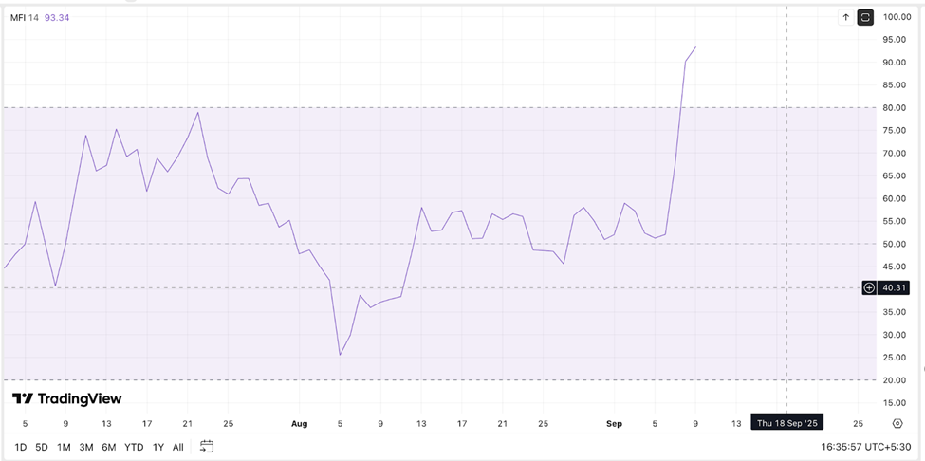Open chart settings gear icon
Image resolution: width=925 pixels, height=461 pixels.
click(x=897, y=423)
